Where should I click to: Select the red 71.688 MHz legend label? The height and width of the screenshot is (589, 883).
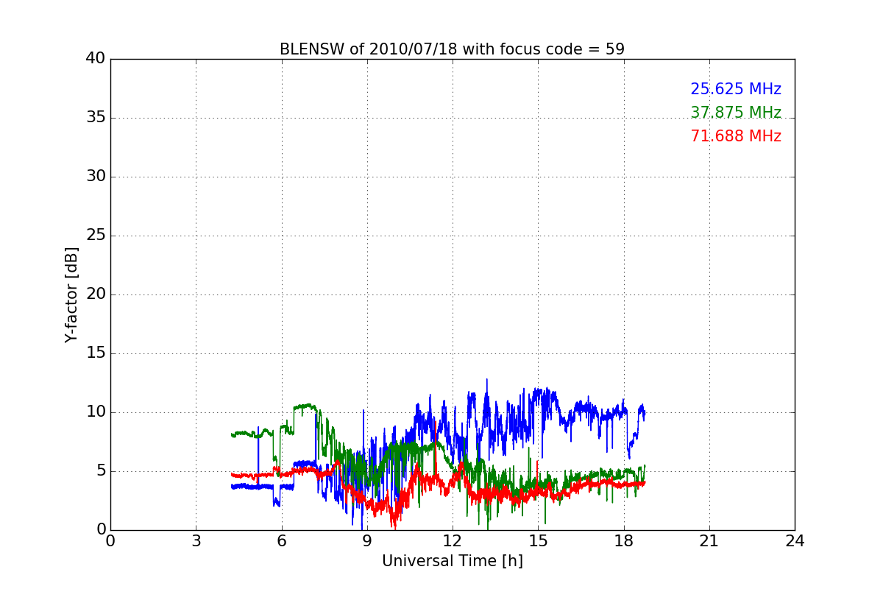(736, 136)
